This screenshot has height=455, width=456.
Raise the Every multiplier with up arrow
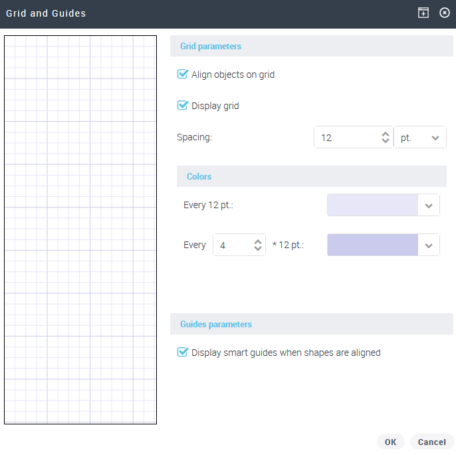[x=258, y=241]
